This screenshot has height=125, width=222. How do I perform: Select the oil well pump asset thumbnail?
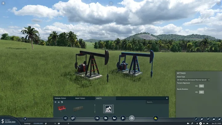click(108, 109)
